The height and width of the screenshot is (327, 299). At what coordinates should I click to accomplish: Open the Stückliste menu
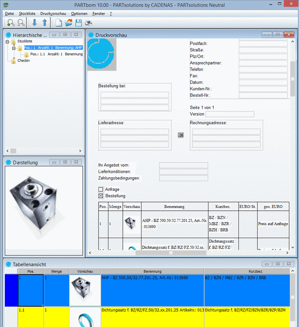[x=27, y=14]
